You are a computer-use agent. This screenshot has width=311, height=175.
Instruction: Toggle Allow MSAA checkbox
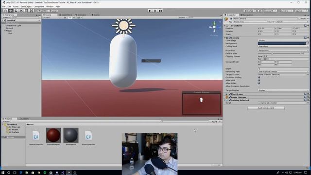(x=259, y=83)
